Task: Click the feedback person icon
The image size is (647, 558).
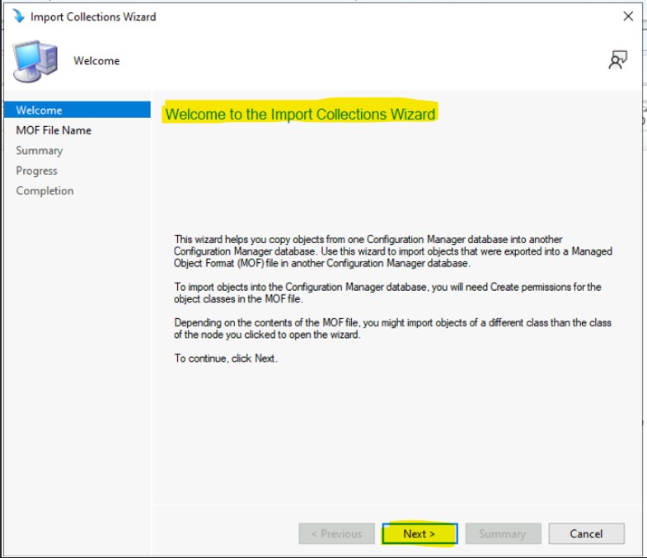Action: pyautogui.click(x=617, y=60)
